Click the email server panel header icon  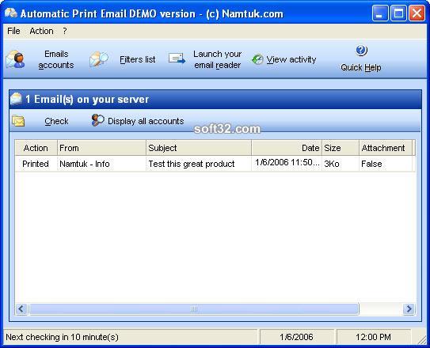point(16,99)
